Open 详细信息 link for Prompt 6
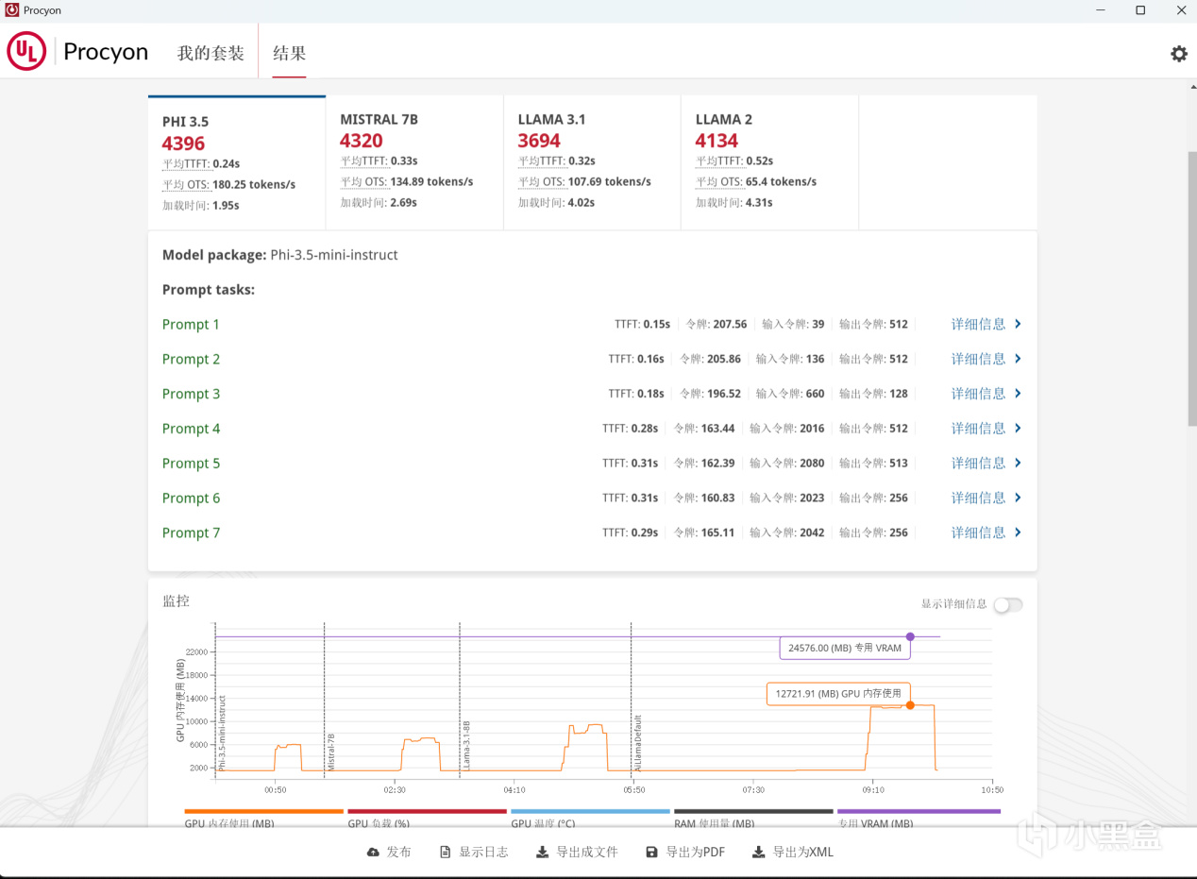This screenshot has width=1197, height=879. [979, 498]
